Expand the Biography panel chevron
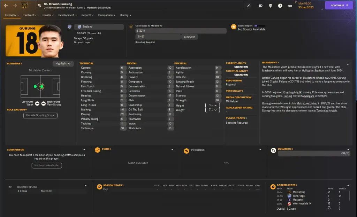The width and height of the screenshot is (357, 217). (348, 64)
